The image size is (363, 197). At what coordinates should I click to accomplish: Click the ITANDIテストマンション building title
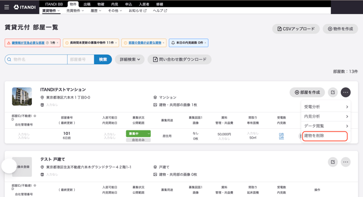(63, 90)
